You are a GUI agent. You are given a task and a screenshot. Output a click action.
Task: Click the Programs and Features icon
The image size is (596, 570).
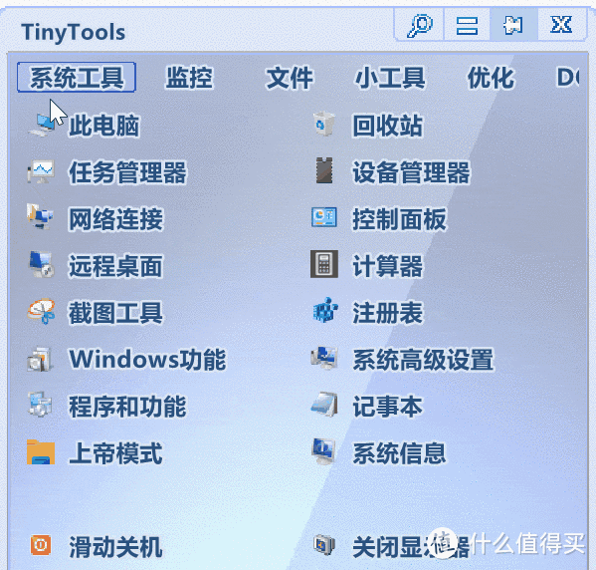pyautogui.click(x=40, y=405)
